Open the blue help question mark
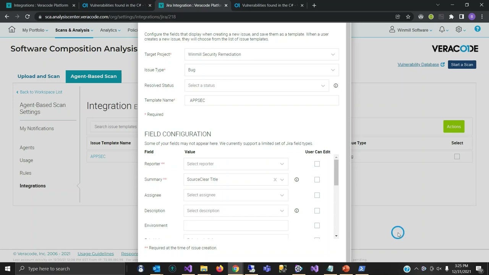Screen dimensions: 489x275 (x=477, y=29)
